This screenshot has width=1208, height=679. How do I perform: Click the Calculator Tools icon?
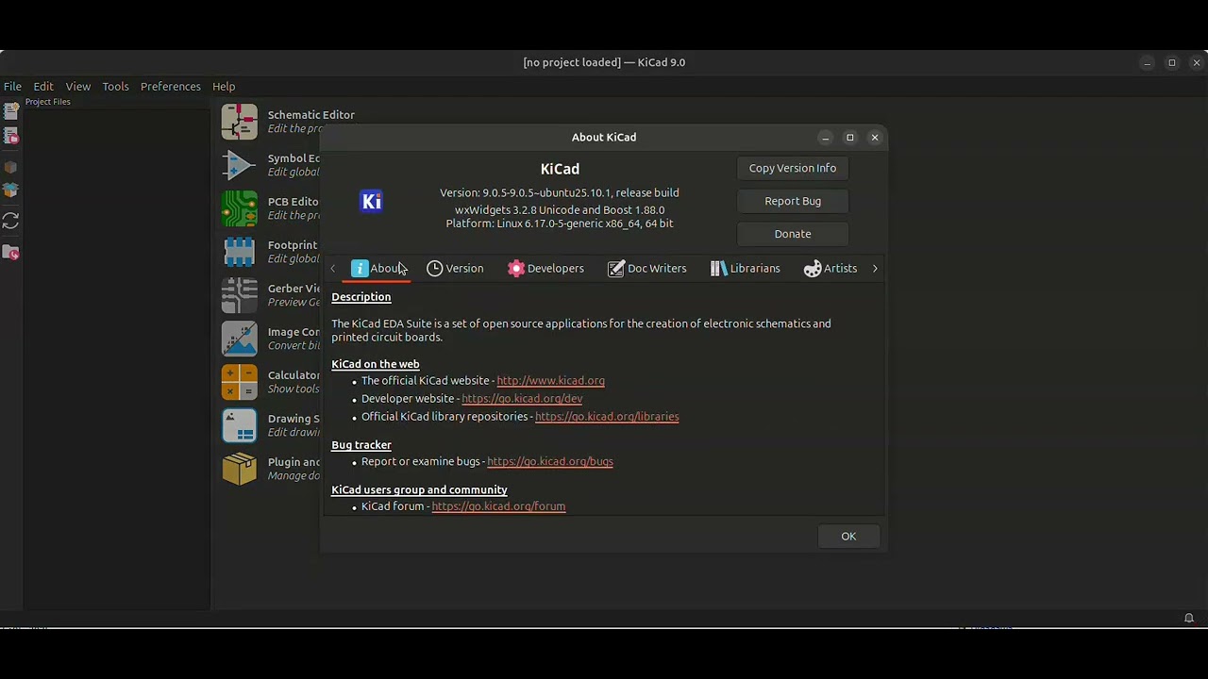[239, 382]
